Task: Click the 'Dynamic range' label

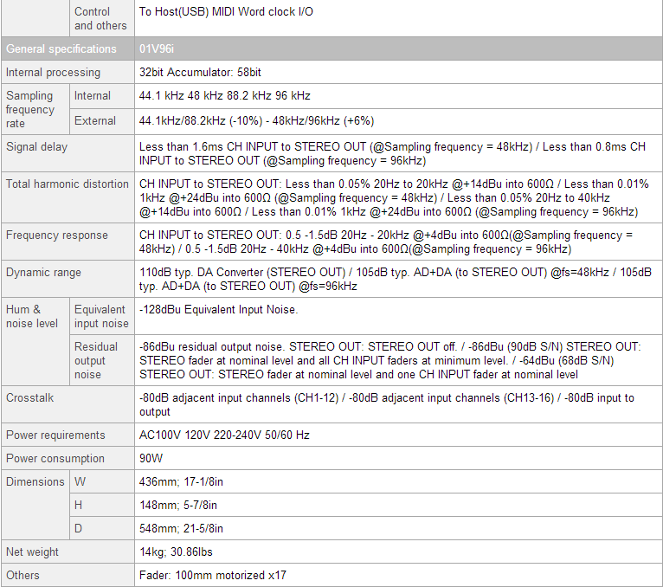Action: [x=43, y=273]
